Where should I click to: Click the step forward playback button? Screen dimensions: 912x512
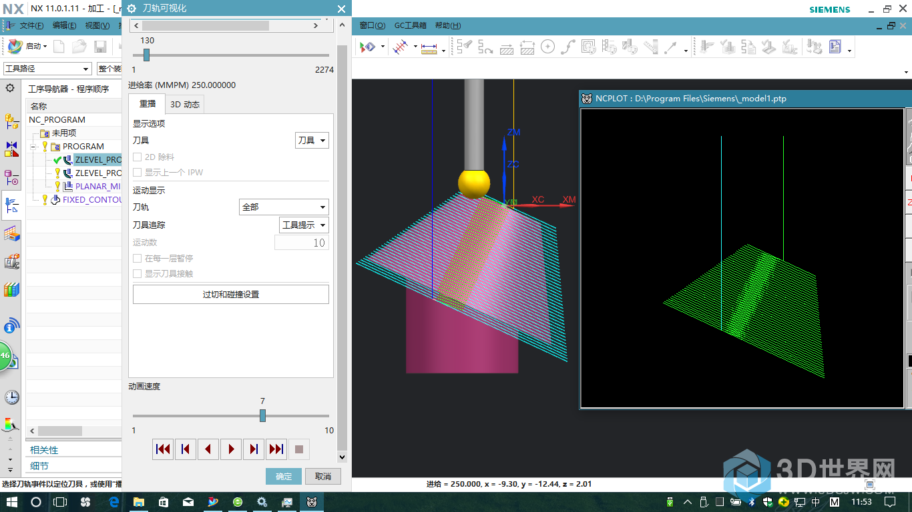tap(254, 449)
